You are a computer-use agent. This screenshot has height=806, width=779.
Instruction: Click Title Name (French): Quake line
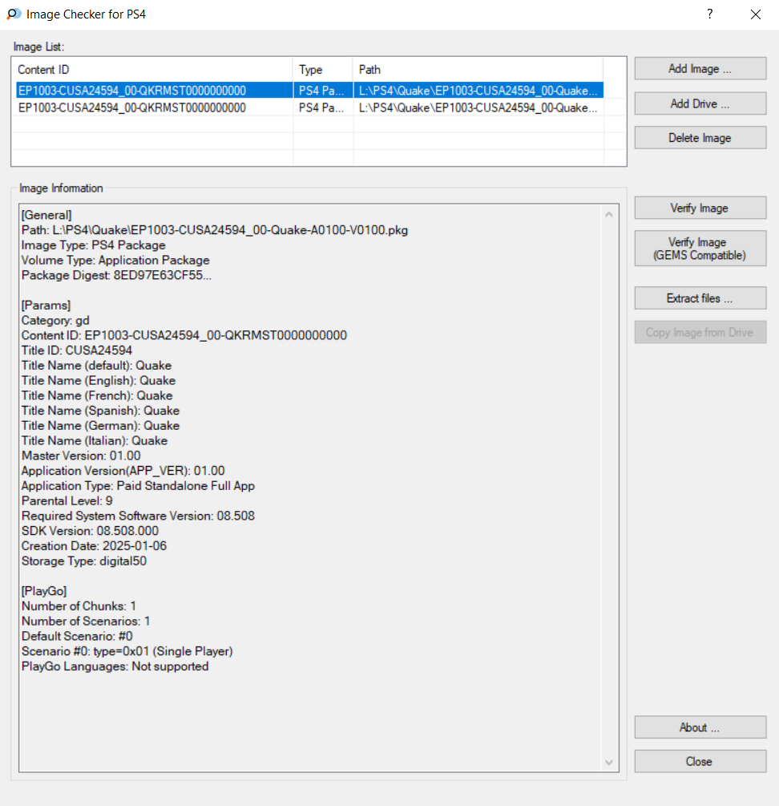[x=97, y=395]
